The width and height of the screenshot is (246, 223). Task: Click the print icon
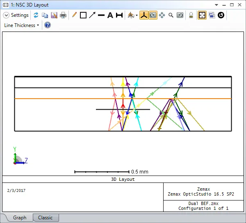pos(63,15)
